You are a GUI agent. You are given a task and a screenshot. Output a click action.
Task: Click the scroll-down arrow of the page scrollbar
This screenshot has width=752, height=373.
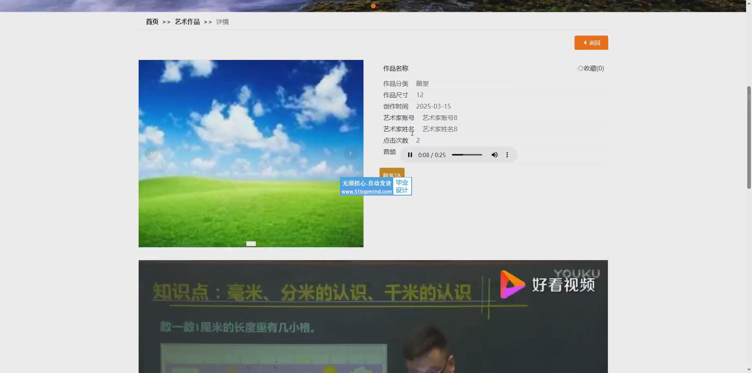click(x=749, y=370)
